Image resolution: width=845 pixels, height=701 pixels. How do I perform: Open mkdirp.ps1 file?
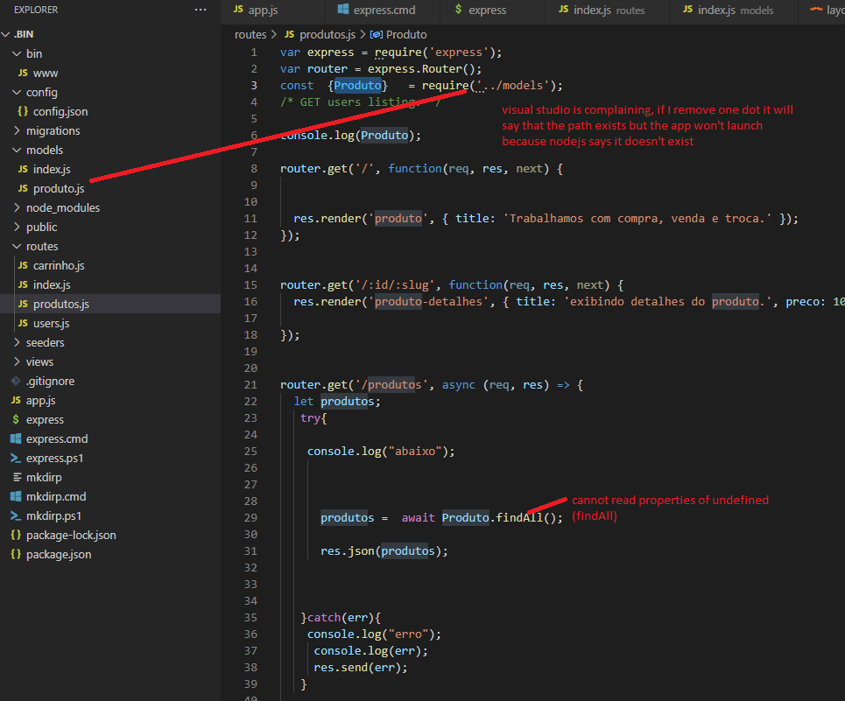coord(54,516)
